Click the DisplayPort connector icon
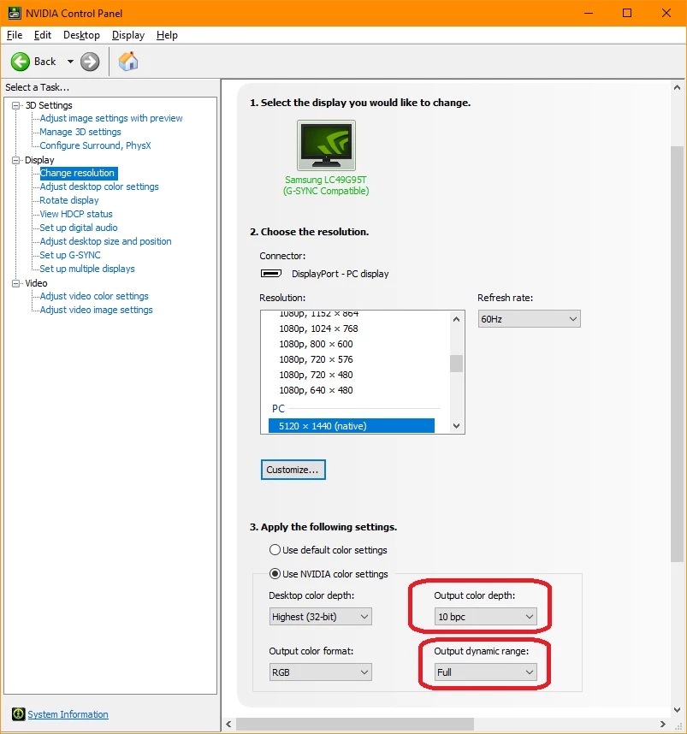The height and width of the screenshot is (734, 687). point(271,274)
